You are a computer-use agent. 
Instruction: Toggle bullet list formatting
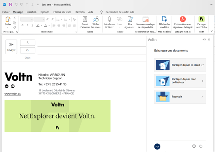pyautogui.click(x=58, y=19)
